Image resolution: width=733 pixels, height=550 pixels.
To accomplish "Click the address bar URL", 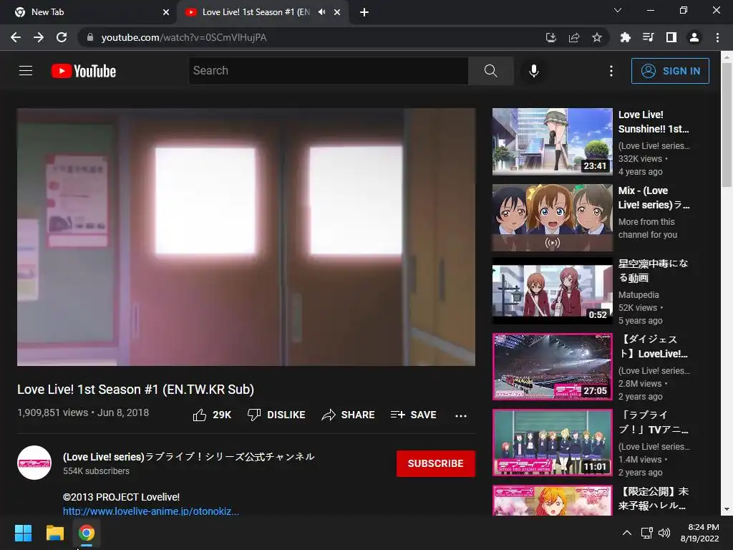I will (x=184, y=37).
